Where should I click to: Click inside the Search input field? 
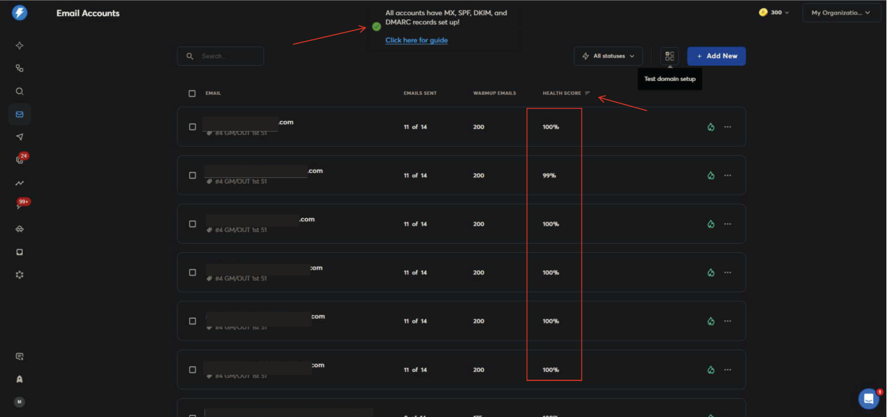[x=220, y=56]
